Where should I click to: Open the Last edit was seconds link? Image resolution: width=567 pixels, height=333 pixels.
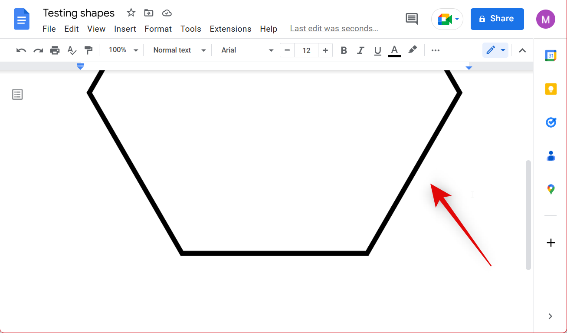tap(334, 29)
